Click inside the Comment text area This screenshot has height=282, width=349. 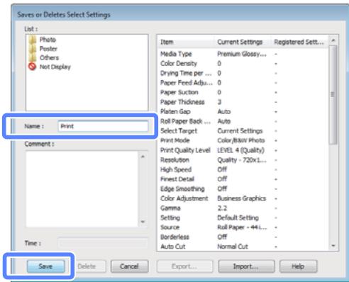[x=82, y=189]
